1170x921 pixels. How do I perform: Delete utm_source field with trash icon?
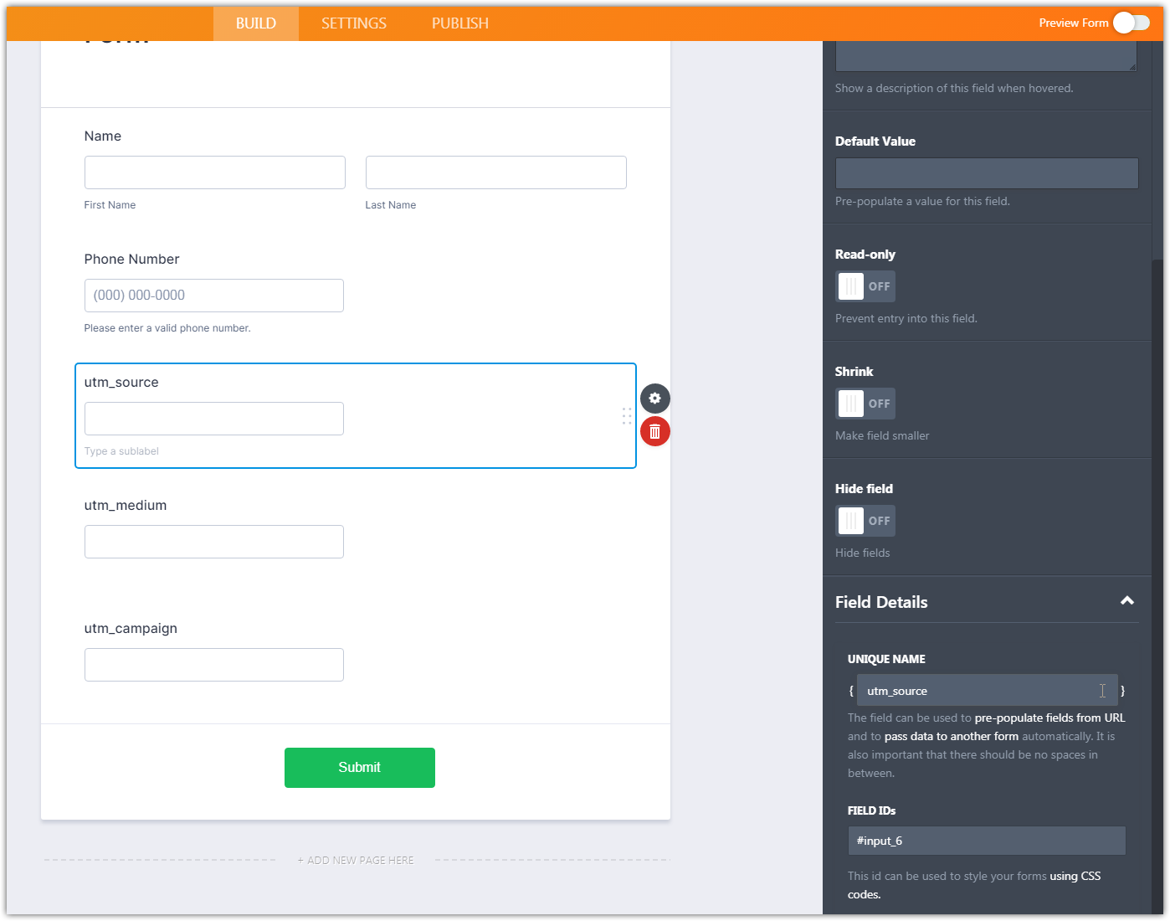(655, 432)
